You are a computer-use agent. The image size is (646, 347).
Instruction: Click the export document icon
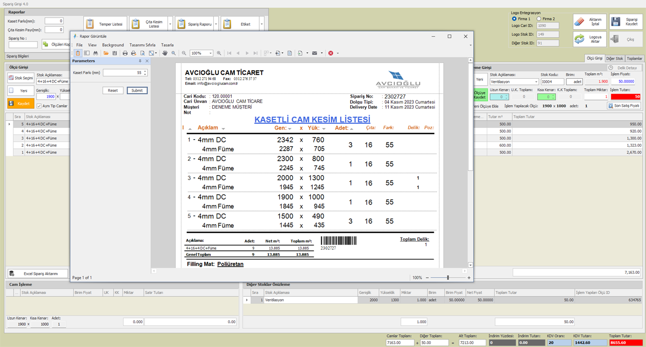click(x=300, y=53)
